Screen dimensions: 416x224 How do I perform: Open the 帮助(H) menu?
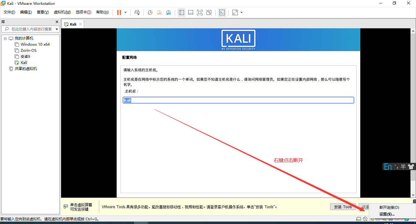tap(102, 12)
